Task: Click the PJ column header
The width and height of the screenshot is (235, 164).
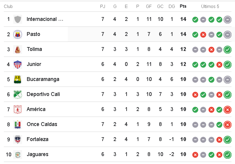Action: point(103,6)
